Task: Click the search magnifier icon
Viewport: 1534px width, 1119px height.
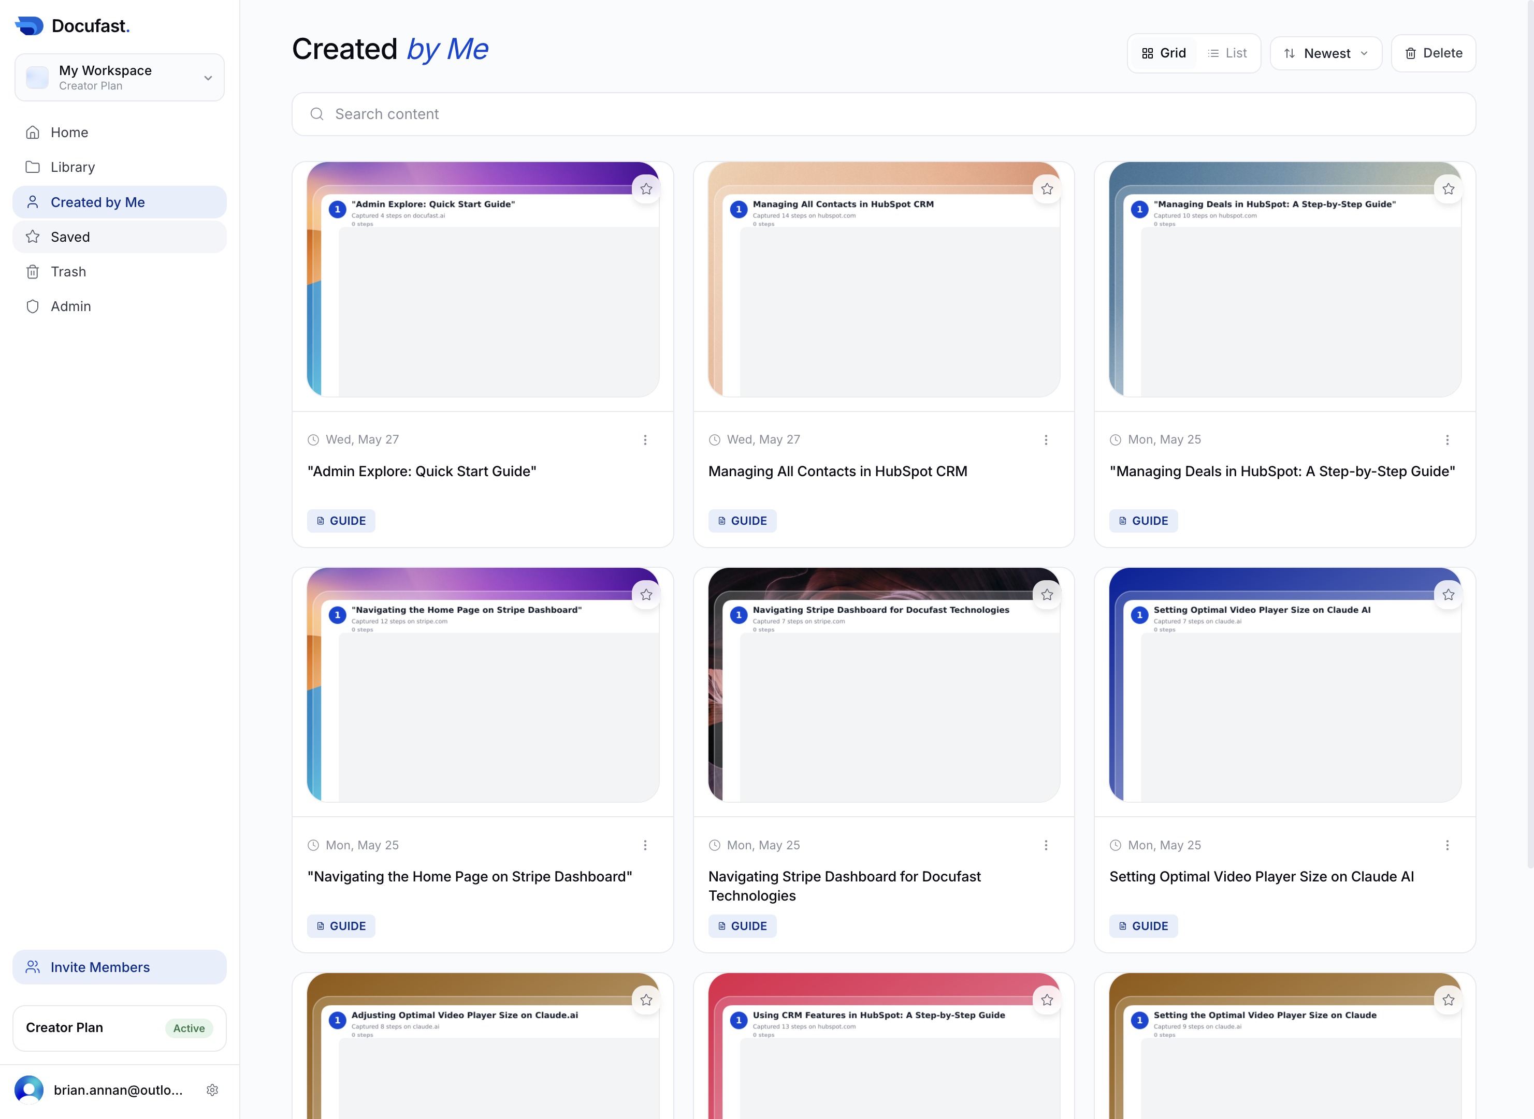Action: pos(316,114)
